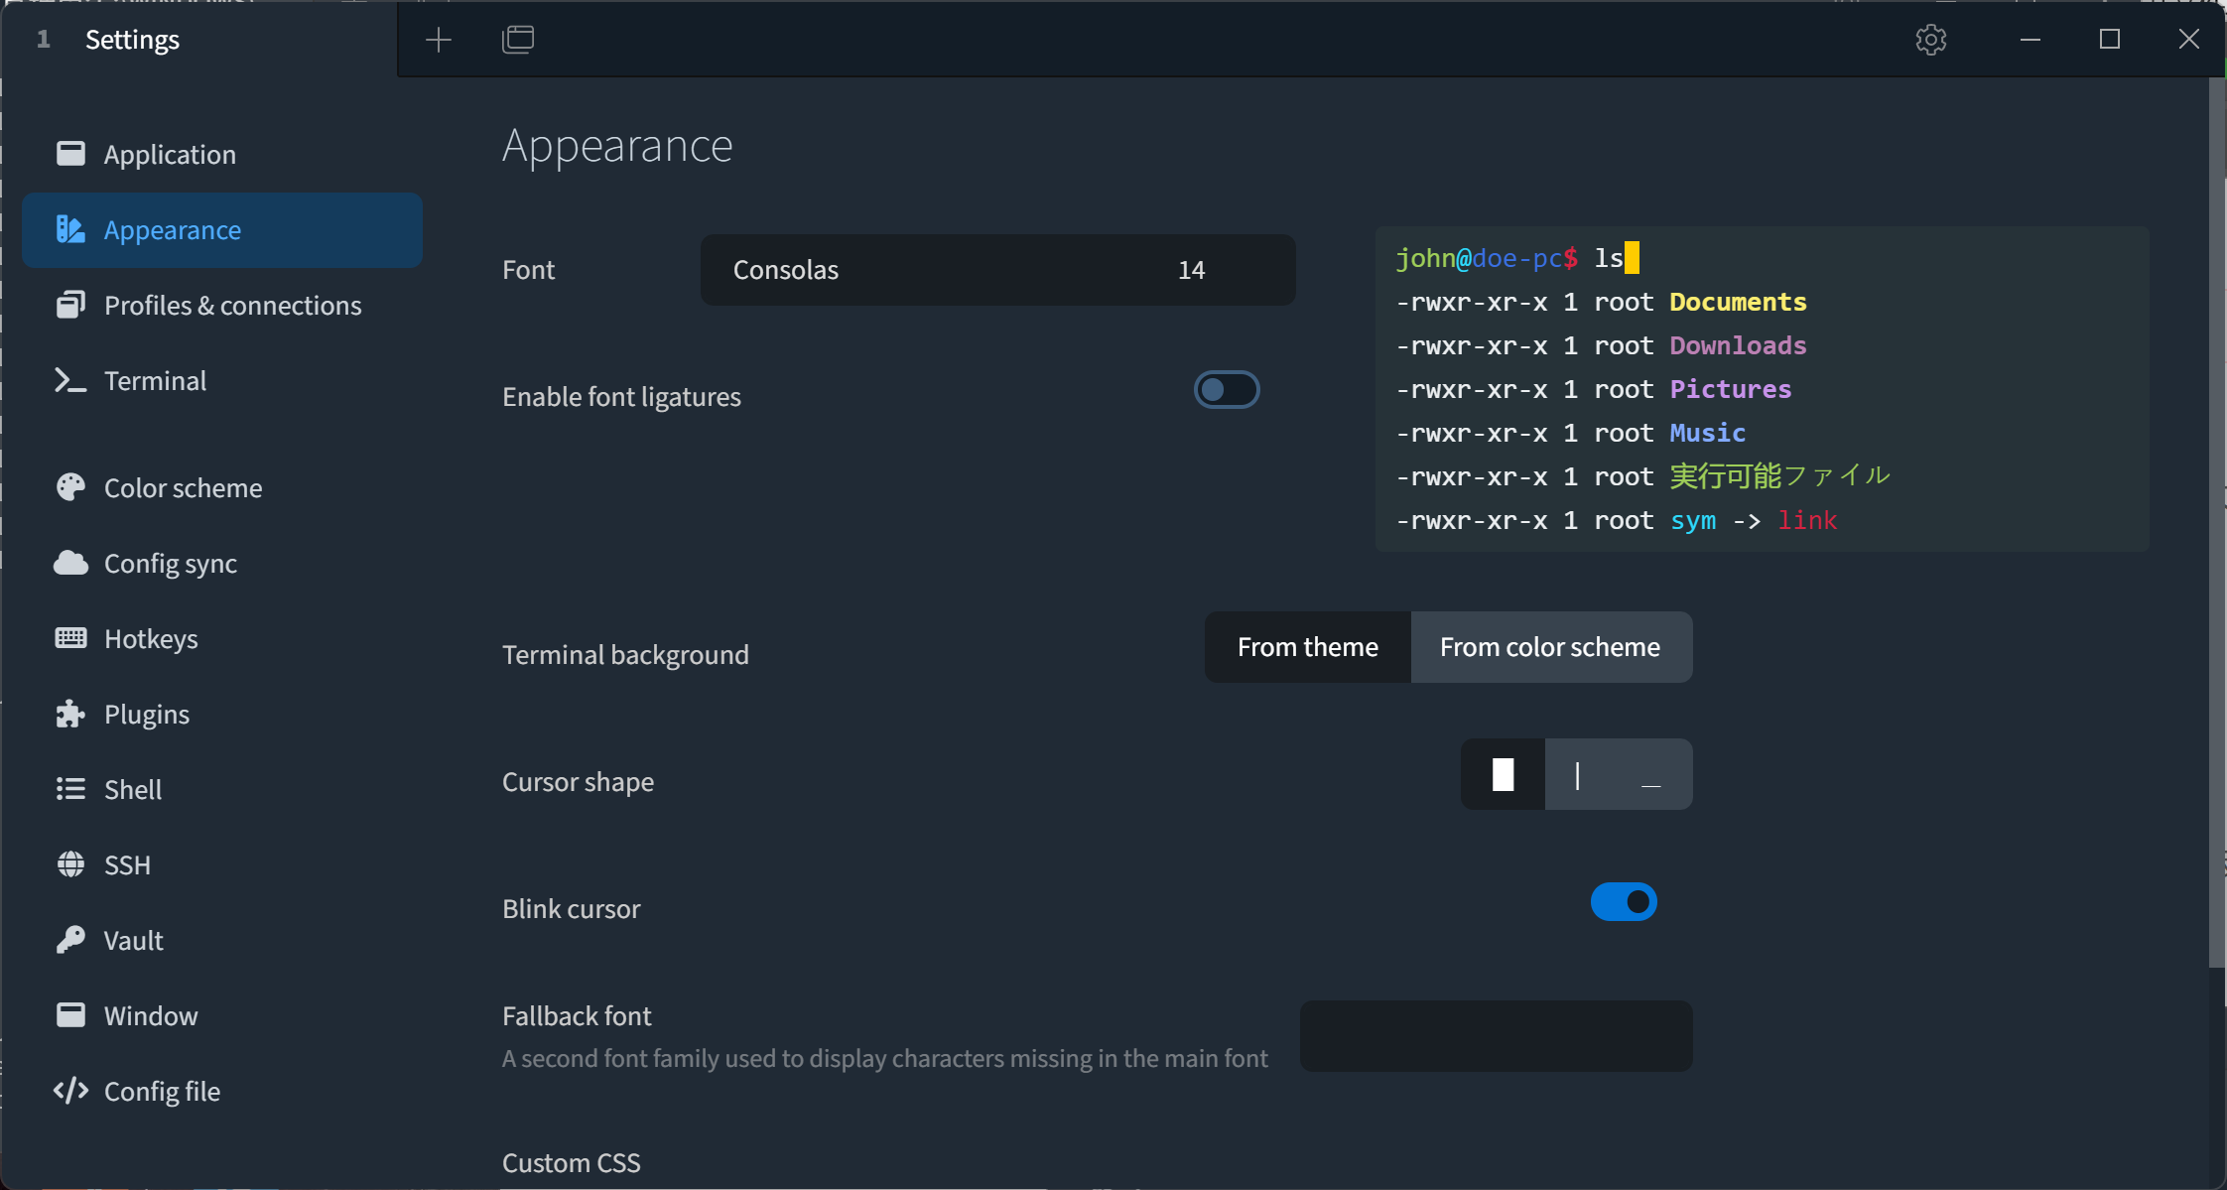Viewport: 2227px width, 1190px height.
Task: Click the SSH globe icon
Action: click(x=70, y=864)
